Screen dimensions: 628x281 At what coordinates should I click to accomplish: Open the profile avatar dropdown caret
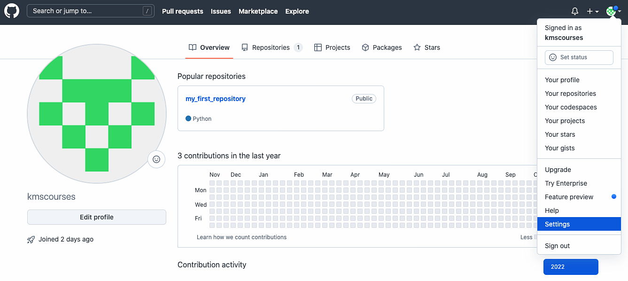coord(619,11)
